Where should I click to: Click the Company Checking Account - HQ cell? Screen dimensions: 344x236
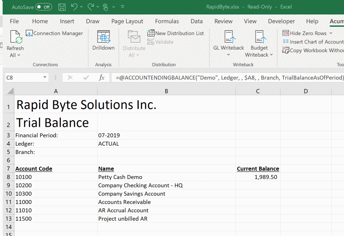166,185
